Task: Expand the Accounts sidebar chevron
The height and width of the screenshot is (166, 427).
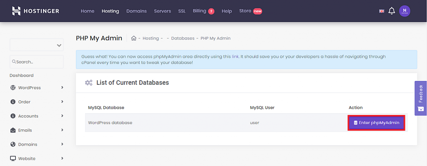Action: 62,115
